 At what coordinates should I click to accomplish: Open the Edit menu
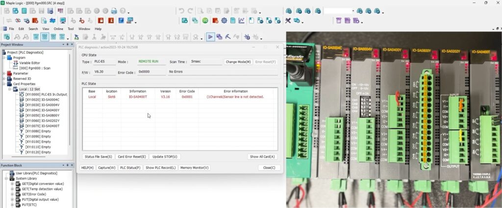[x=21, y=29]
